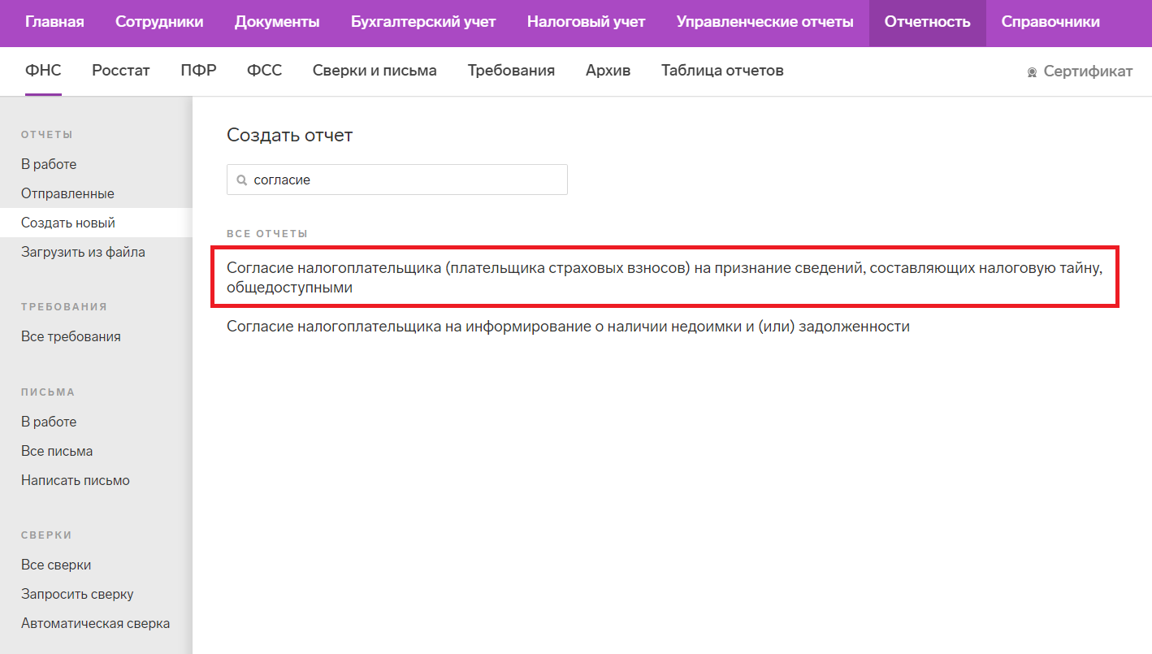The width and height of the screenshot is (1152, 654).
Task: Open the consent report about налоговую тайну
Action: coord(664,278)
